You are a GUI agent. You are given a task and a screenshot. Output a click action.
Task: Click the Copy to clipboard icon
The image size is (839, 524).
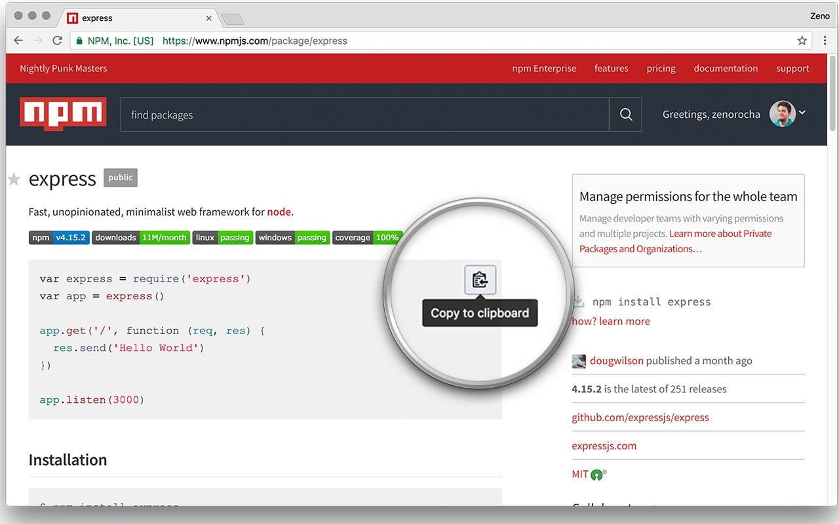pyautogui.click(x=480, y=280)
